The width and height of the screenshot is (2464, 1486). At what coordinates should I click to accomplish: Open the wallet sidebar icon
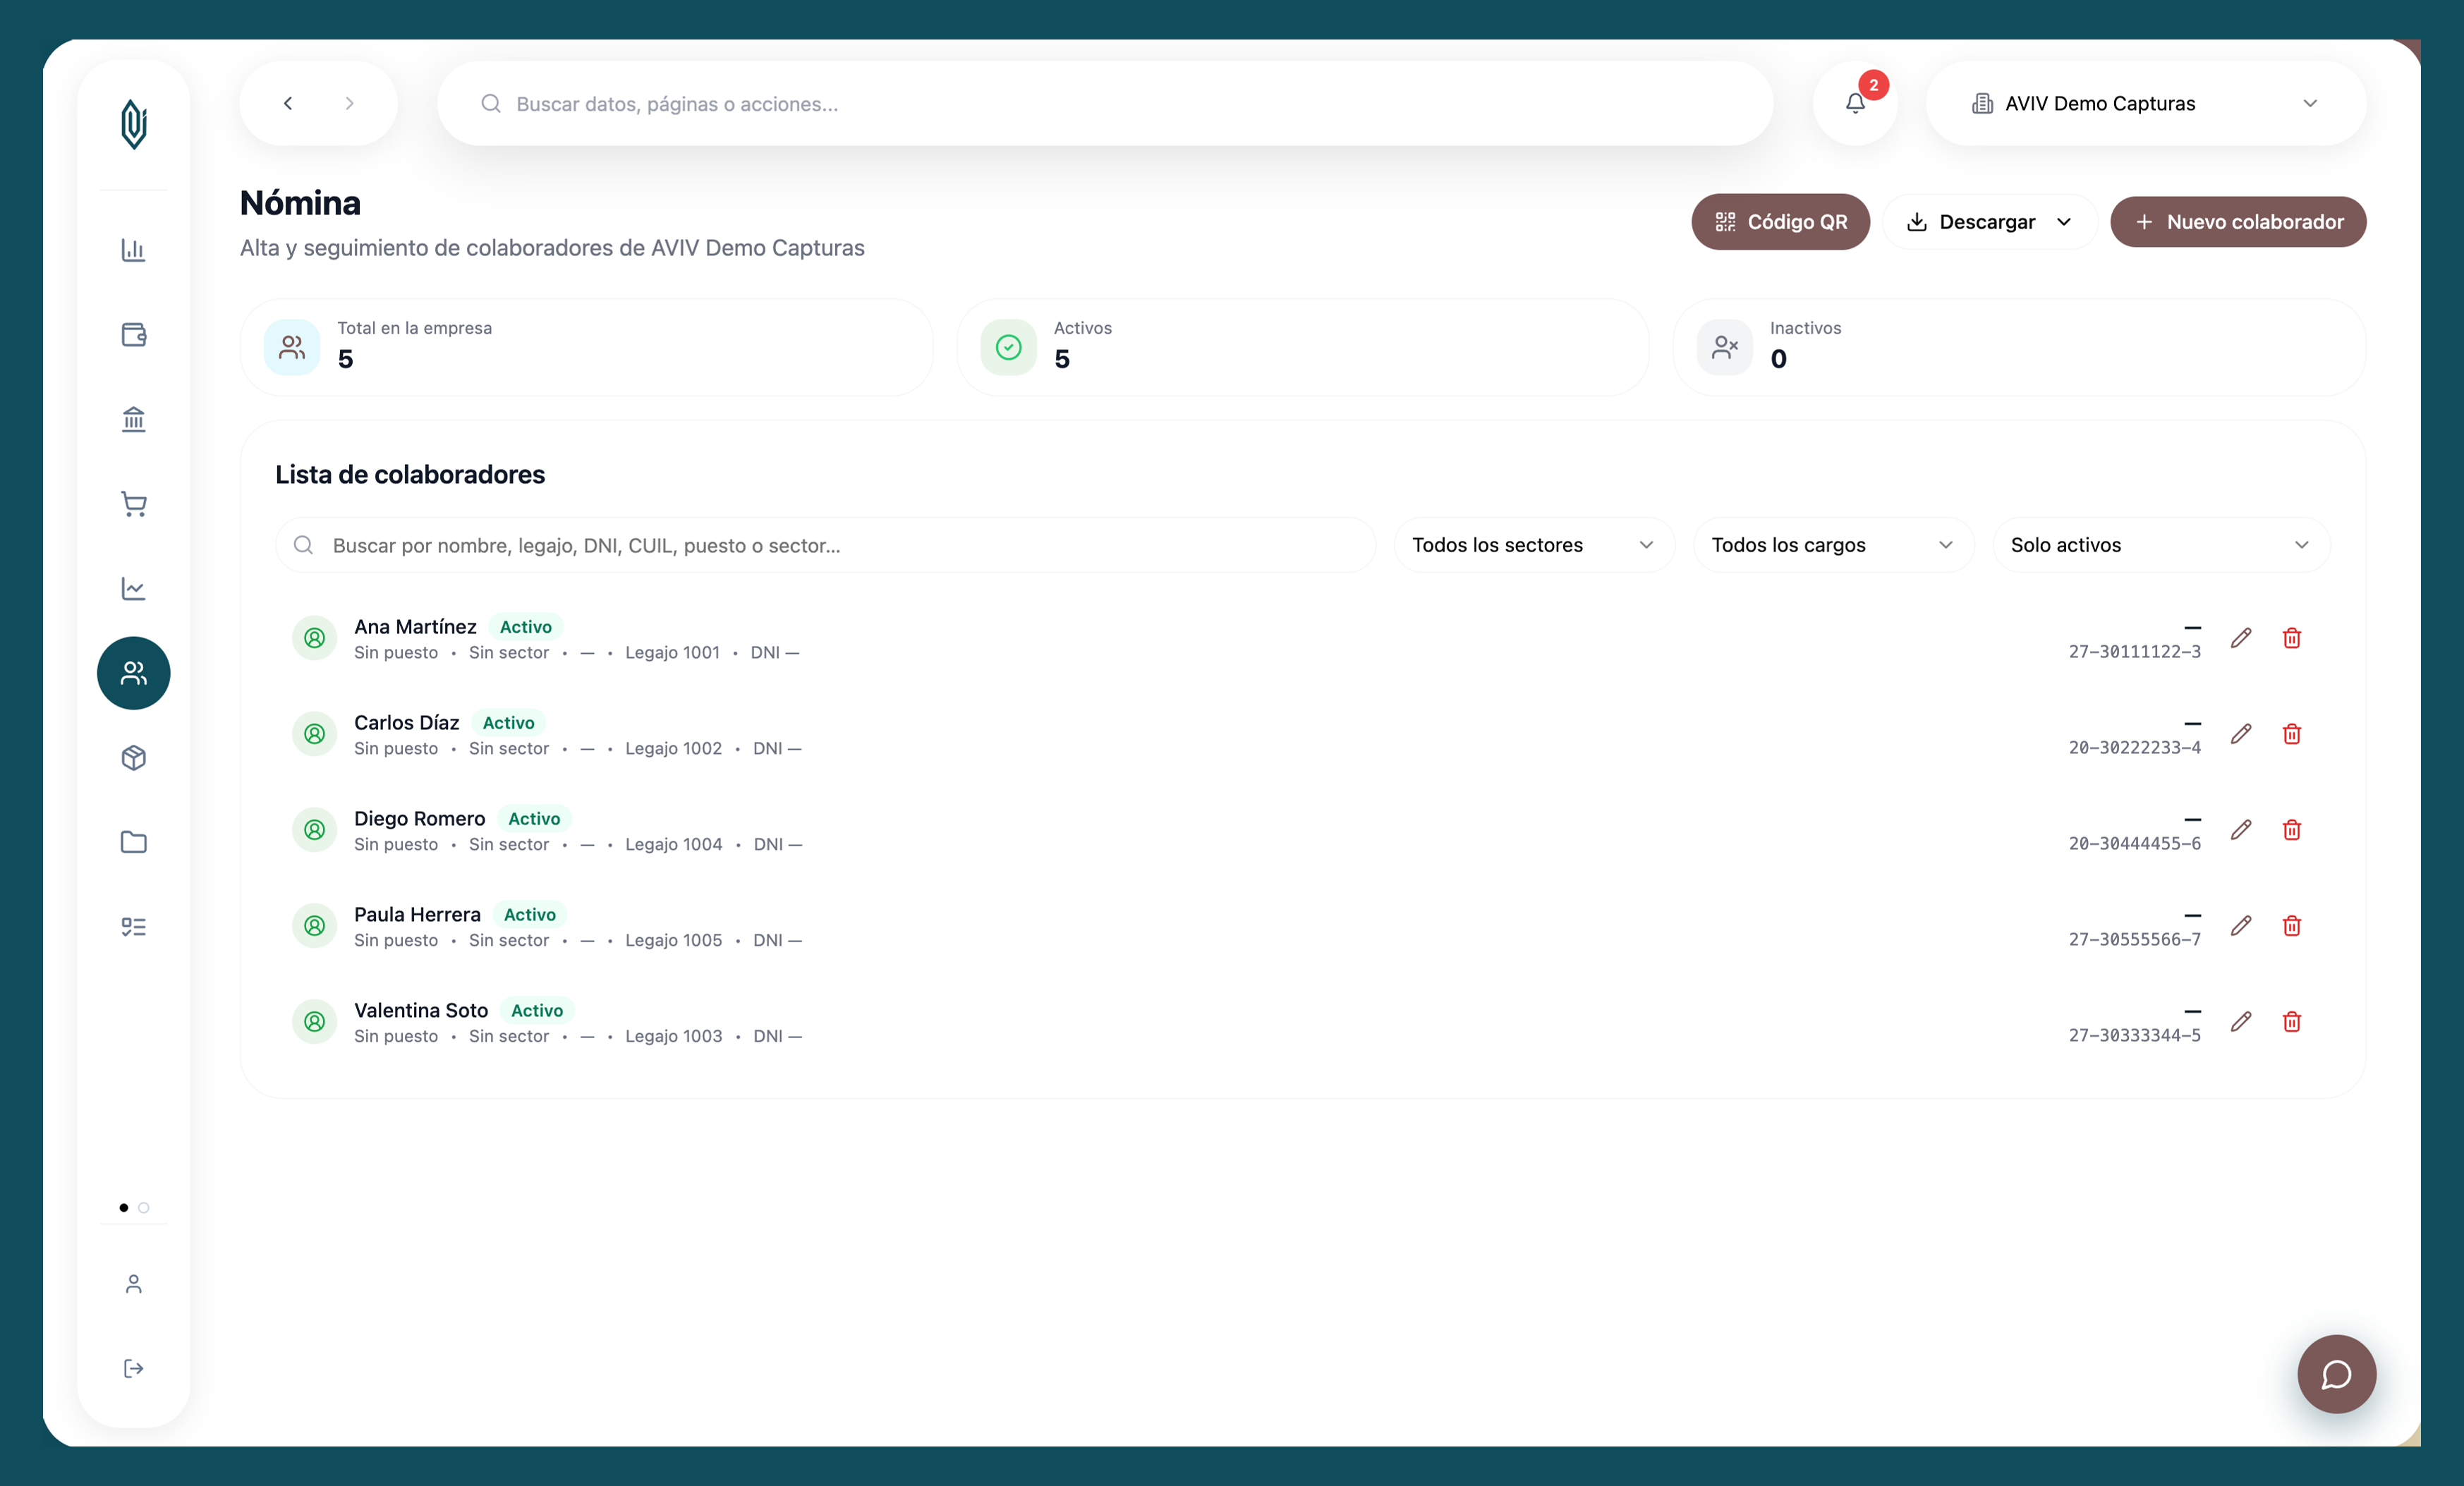tap(134, 334)
